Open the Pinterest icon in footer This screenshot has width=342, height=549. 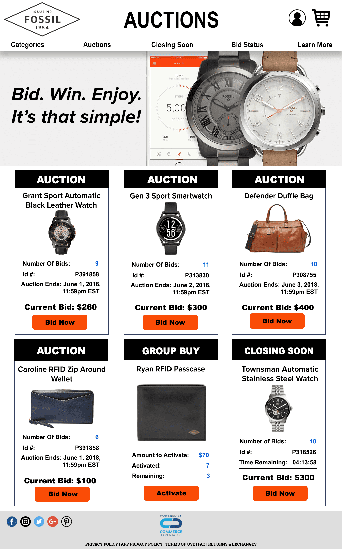point(66,522)
